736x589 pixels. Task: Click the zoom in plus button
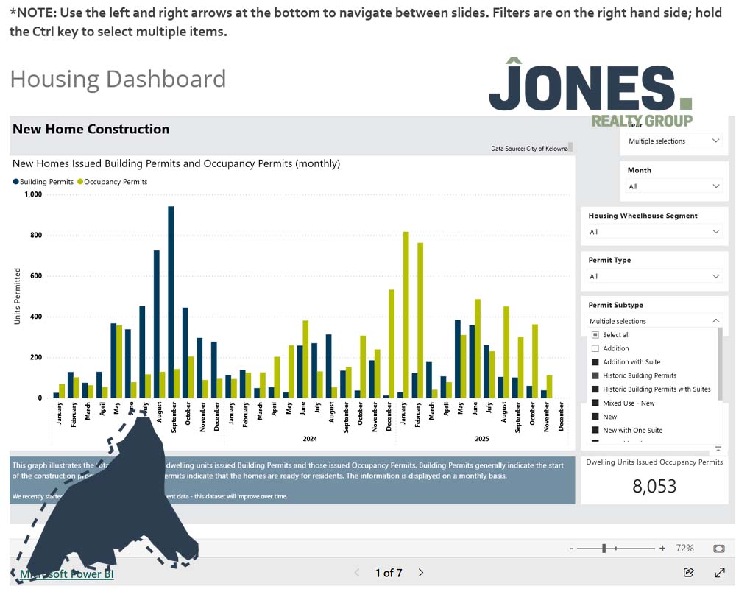click(x=662, y=549)
